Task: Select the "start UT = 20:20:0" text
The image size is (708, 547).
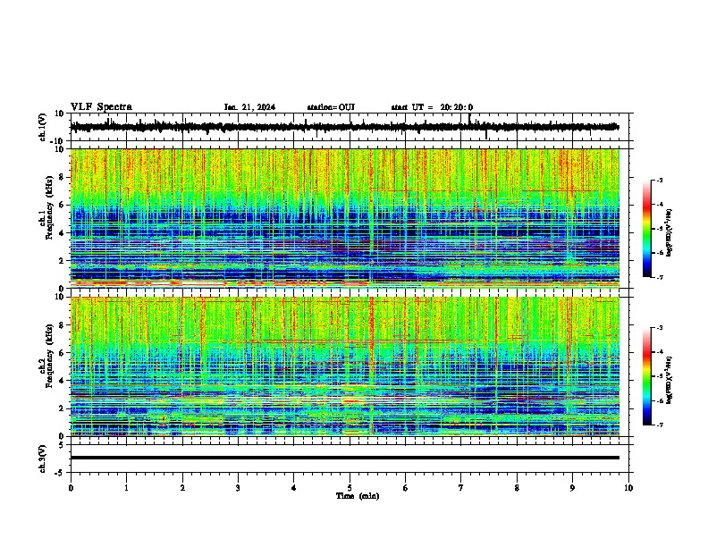Action: point(432,107)
